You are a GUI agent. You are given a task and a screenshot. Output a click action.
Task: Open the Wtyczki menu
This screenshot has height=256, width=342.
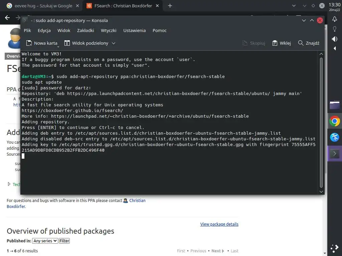tap(109, 30)
